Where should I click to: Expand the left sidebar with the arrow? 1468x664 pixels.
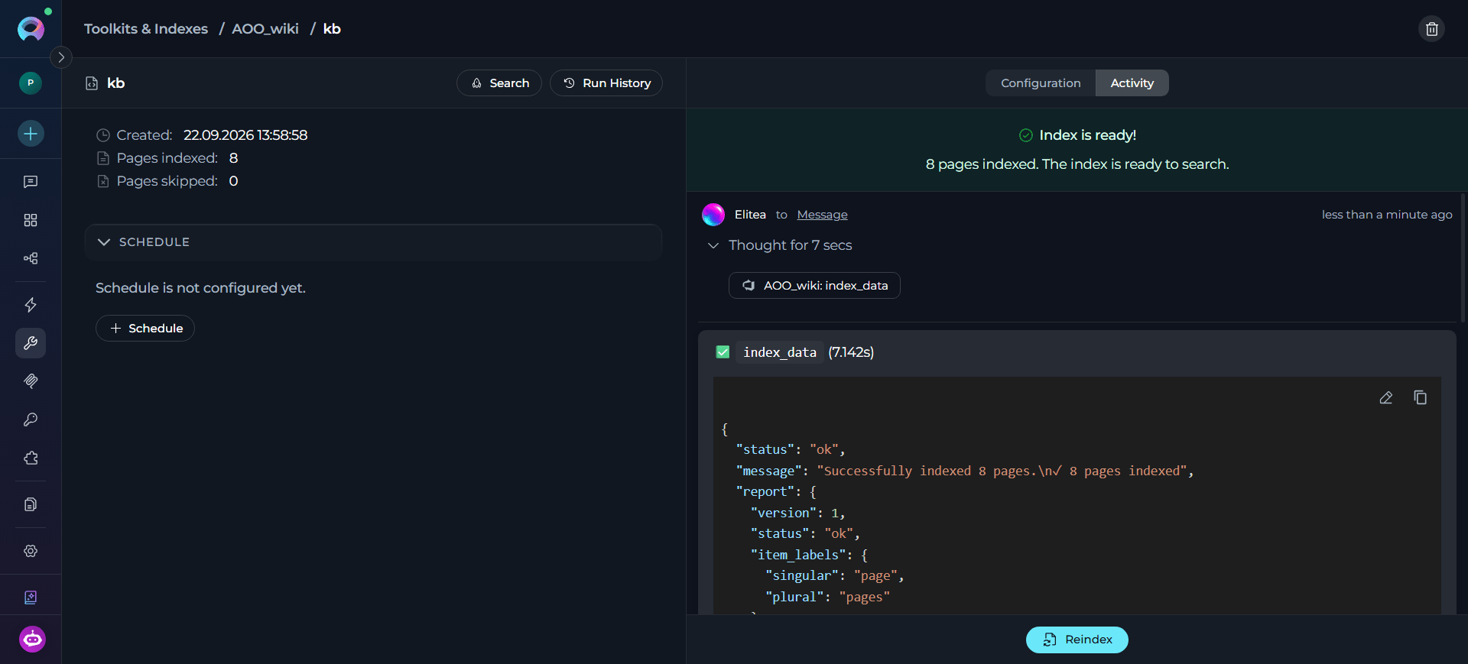point(61,57)
